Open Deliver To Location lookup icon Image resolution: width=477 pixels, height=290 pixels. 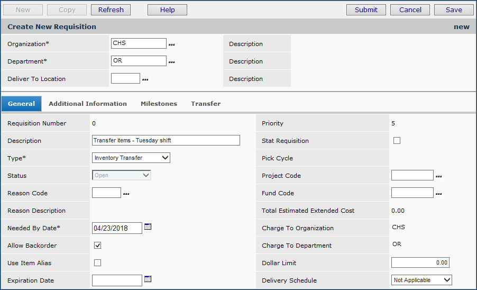(x=145, y=80)
